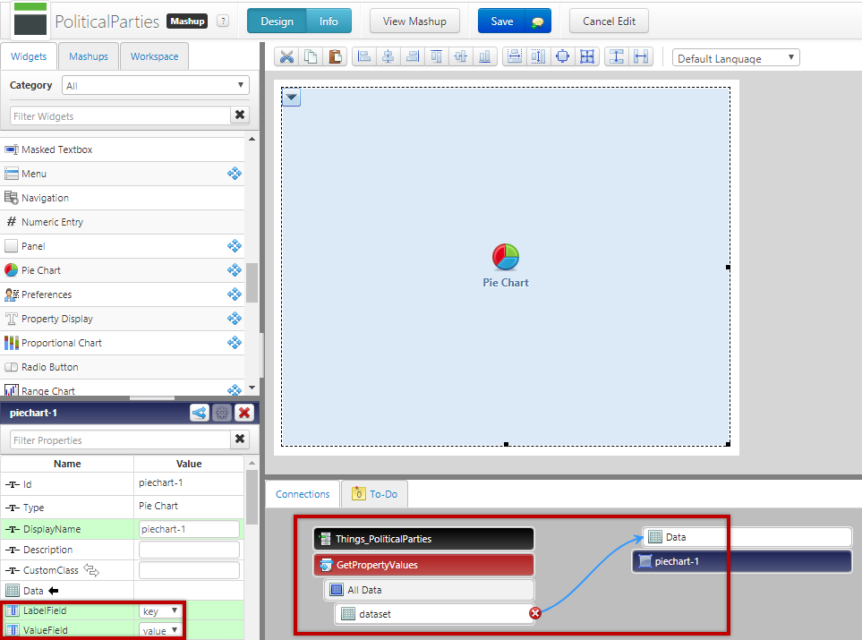Save the mashup
The image size is (862, 640).
coord(502,21)
